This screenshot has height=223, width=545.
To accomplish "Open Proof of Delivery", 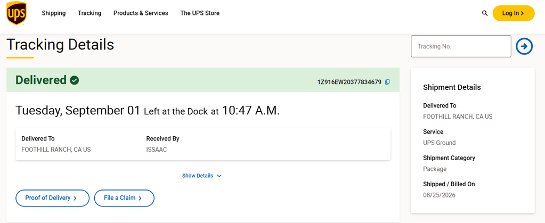I will (x=53, y=198).
